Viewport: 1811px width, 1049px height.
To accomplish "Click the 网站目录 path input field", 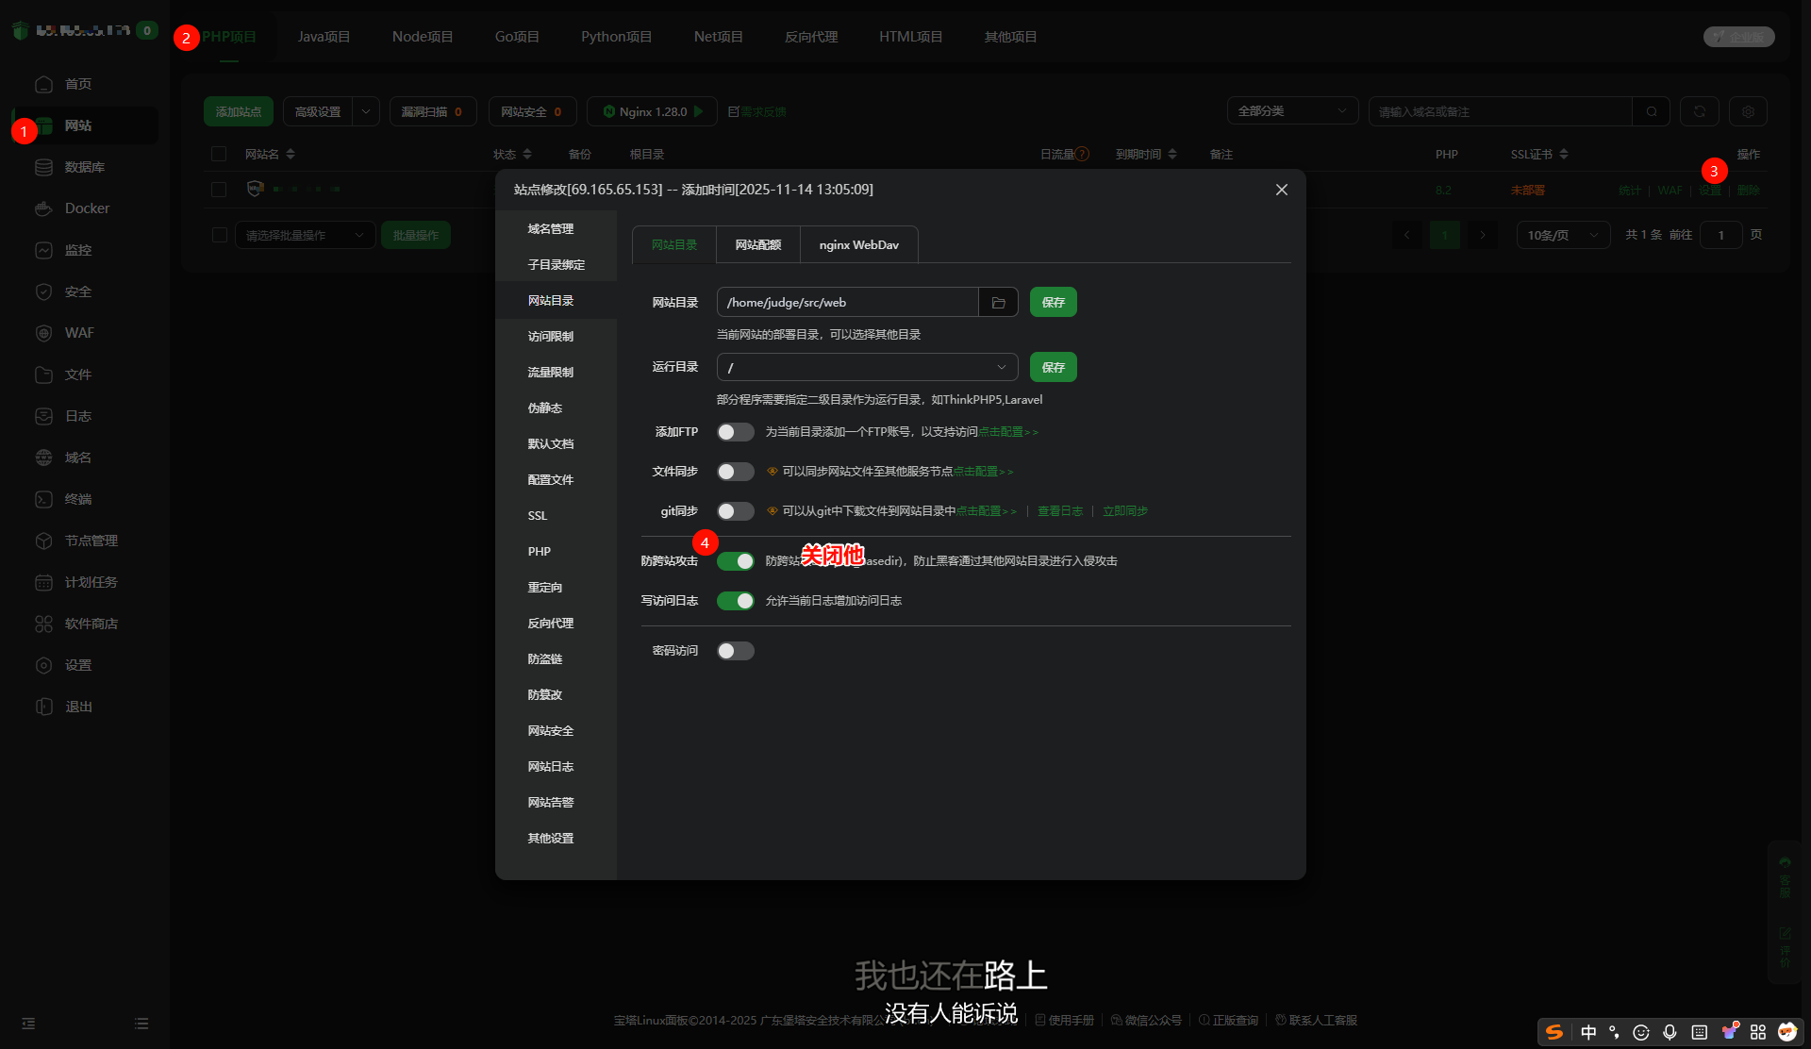I will coord(847,303).
